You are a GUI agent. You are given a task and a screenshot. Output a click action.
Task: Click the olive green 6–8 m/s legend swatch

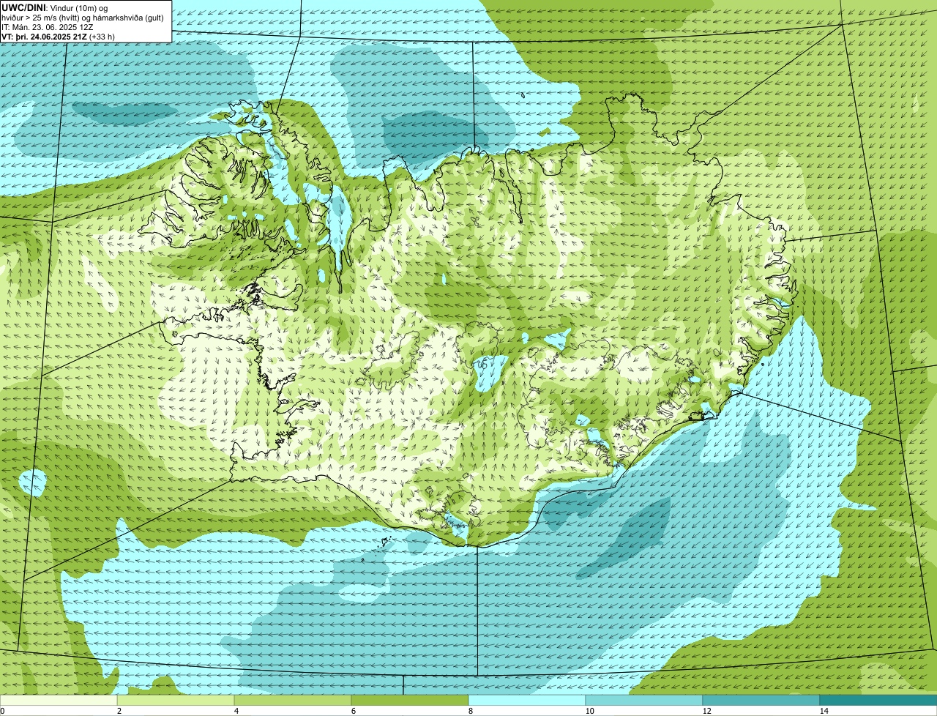coord(410,700)
